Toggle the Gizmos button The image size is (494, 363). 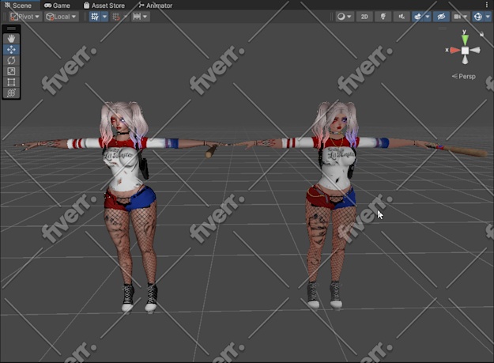pyautogui.click(x=477, y=17)
